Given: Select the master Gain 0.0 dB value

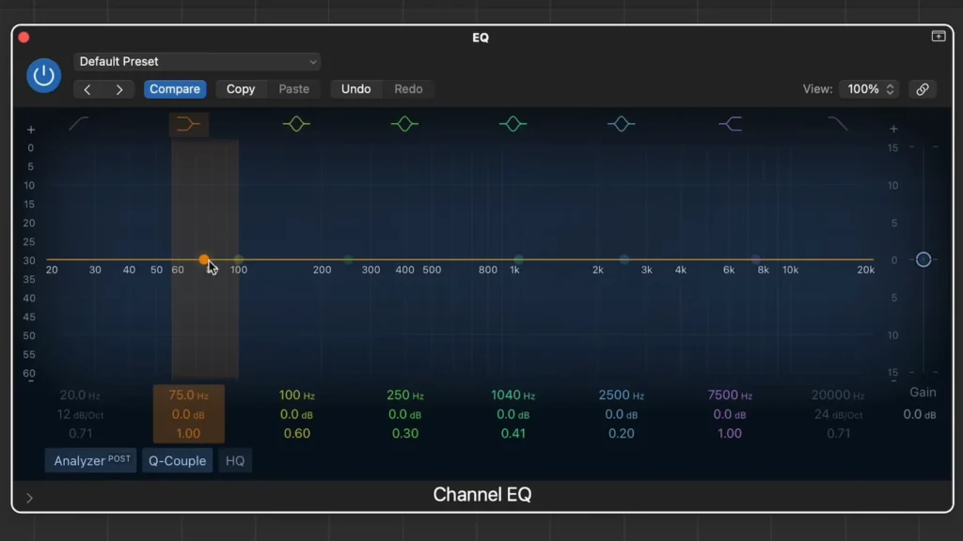Looking at the screenshot, I should (920, 414).
